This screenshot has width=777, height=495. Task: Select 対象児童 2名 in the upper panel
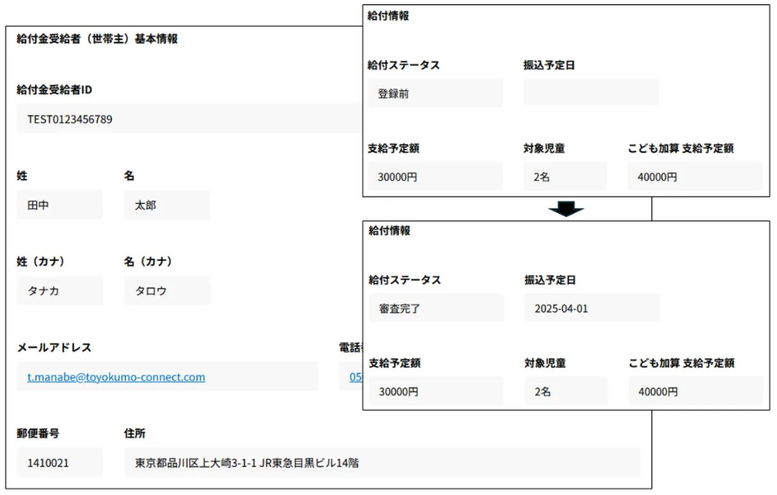tap(564, 177)
